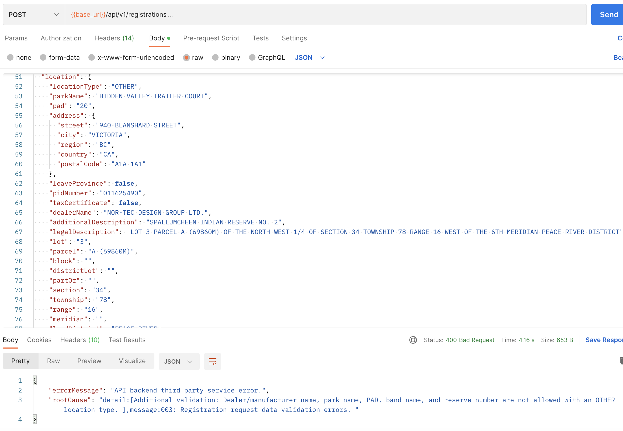Click the "parkName" line in body editor
Viewport: 623px width, 431px height.
pos(130,96)
